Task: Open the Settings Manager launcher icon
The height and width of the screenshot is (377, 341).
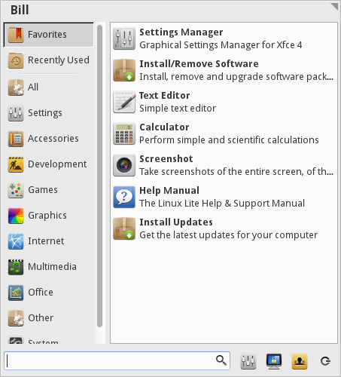Action: coord(124,38)
